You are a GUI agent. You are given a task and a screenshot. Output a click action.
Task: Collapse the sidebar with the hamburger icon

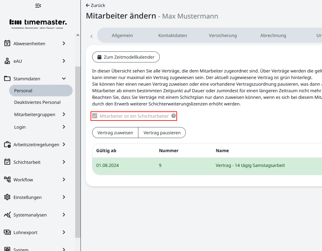[38, 5]
